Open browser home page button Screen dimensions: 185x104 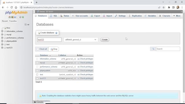[x=16, y=8]
